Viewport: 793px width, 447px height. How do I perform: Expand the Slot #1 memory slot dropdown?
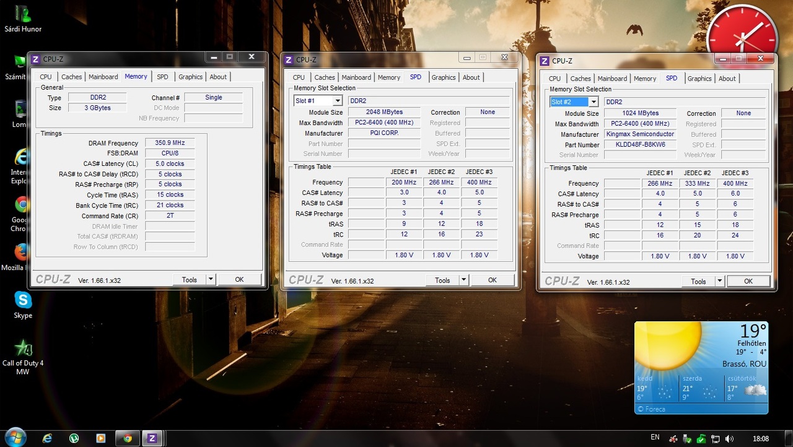pyautogui.click(x=338, y=101)
